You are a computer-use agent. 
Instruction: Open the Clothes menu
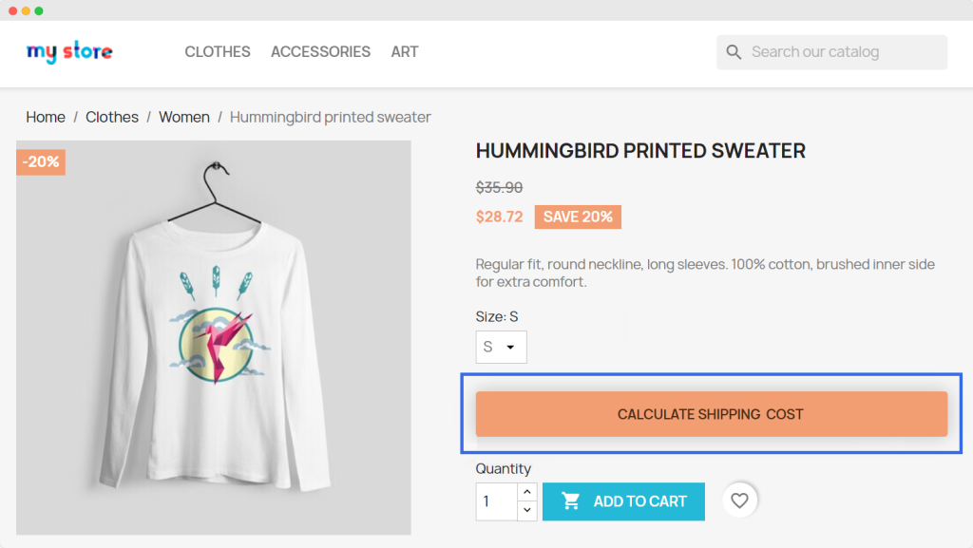tap(218, 52)
